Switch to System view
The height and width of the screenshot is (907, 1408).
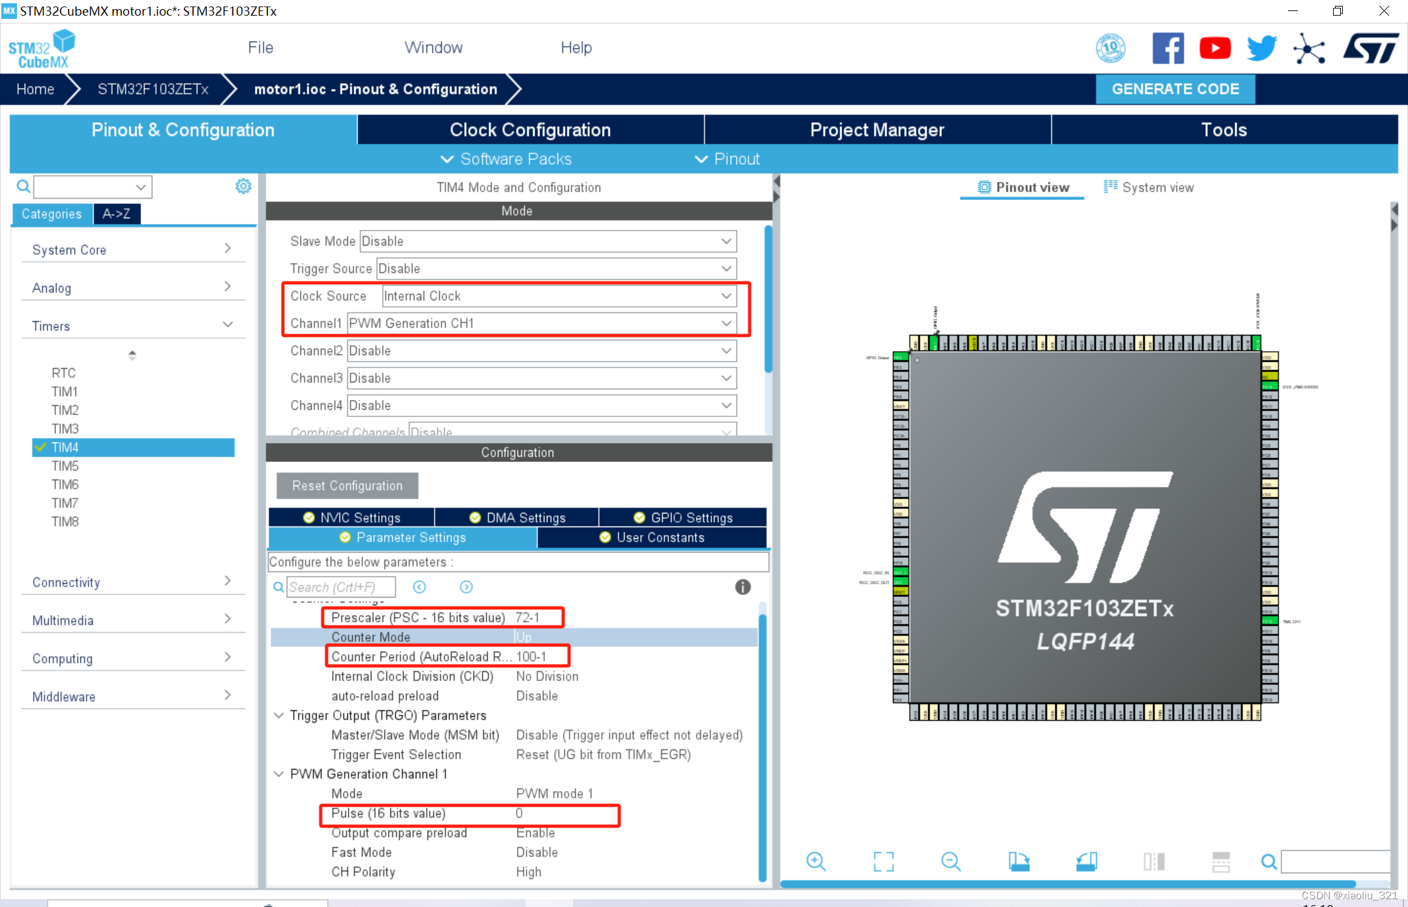[1157, 187]
